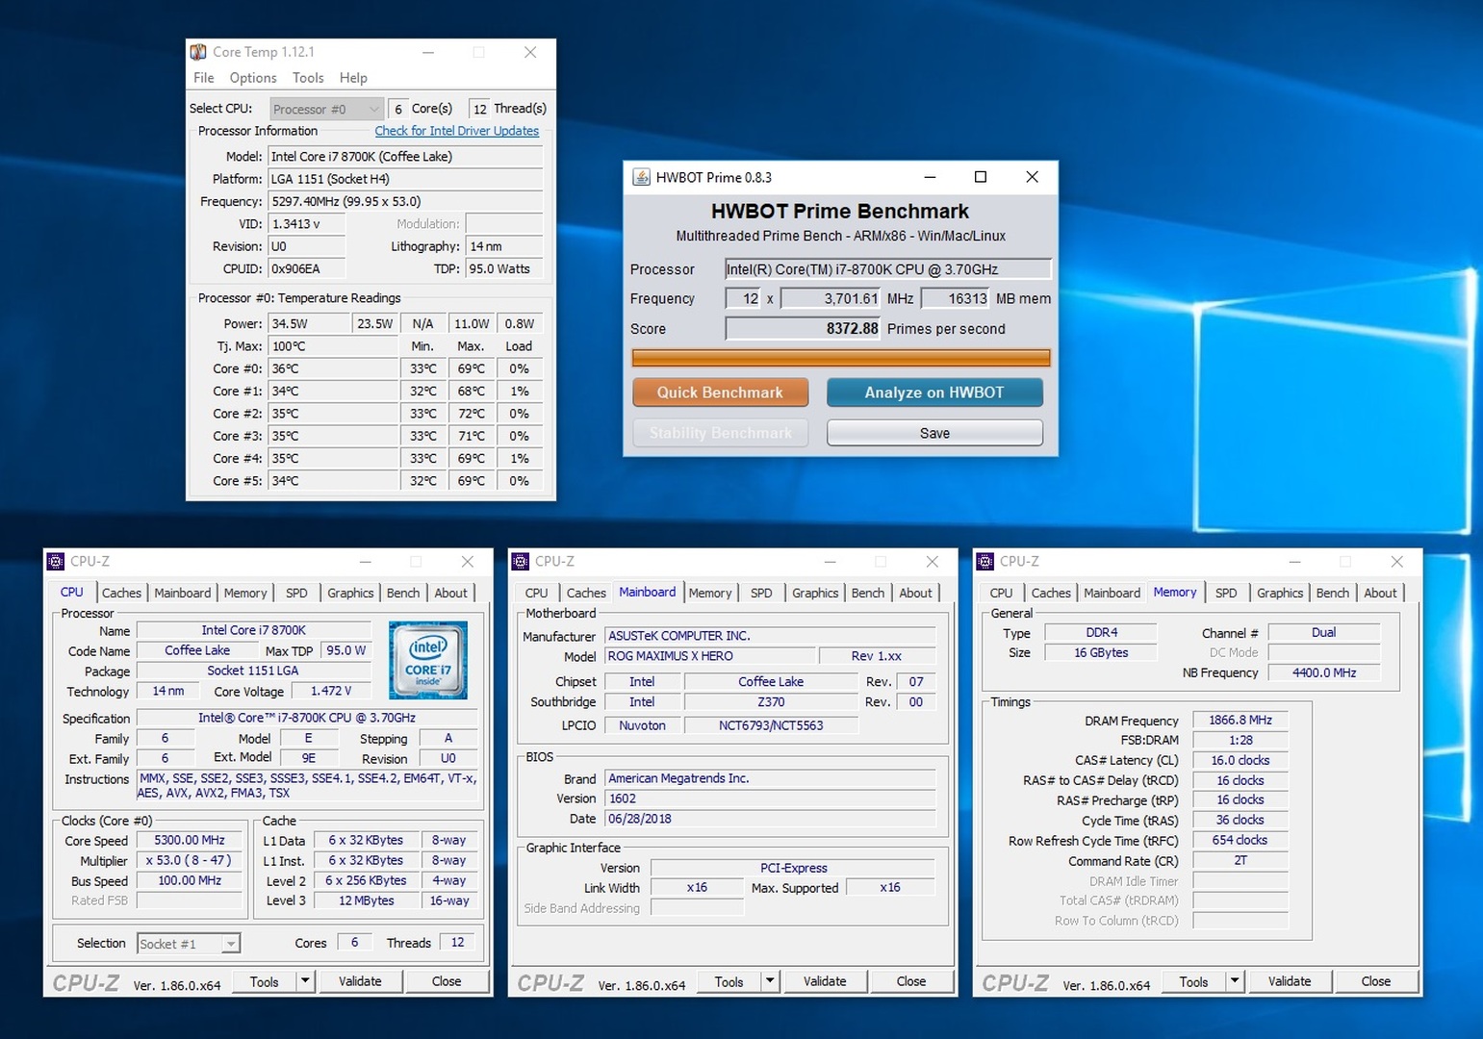Close the right CPU-Z Memory window
This screenshot has width=1483, height=1039.
1396,561
